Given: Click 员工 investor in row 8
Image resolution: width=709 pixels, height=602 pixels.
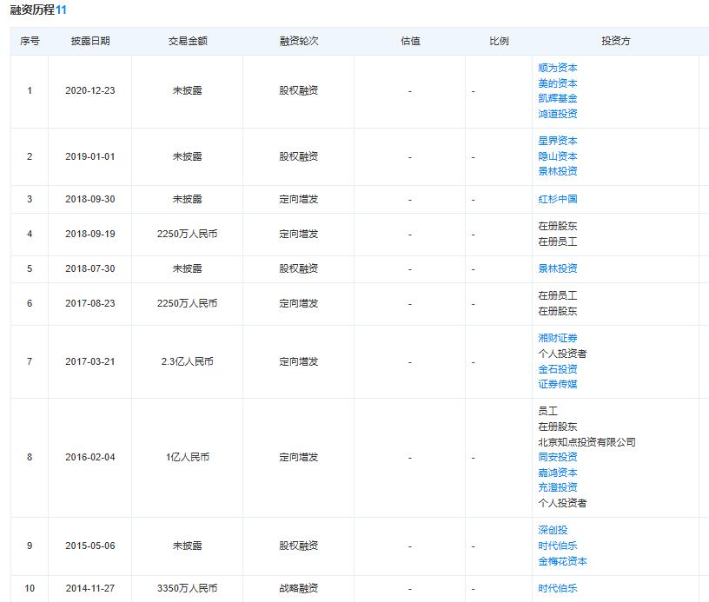Looking at the screenshot, I should click(547, 411).
